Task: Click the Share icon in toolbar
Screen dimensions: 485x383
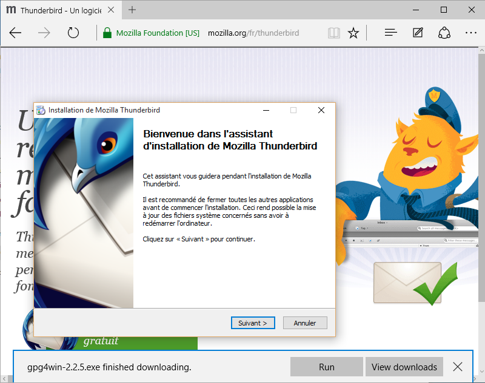Action: [444, 33]
